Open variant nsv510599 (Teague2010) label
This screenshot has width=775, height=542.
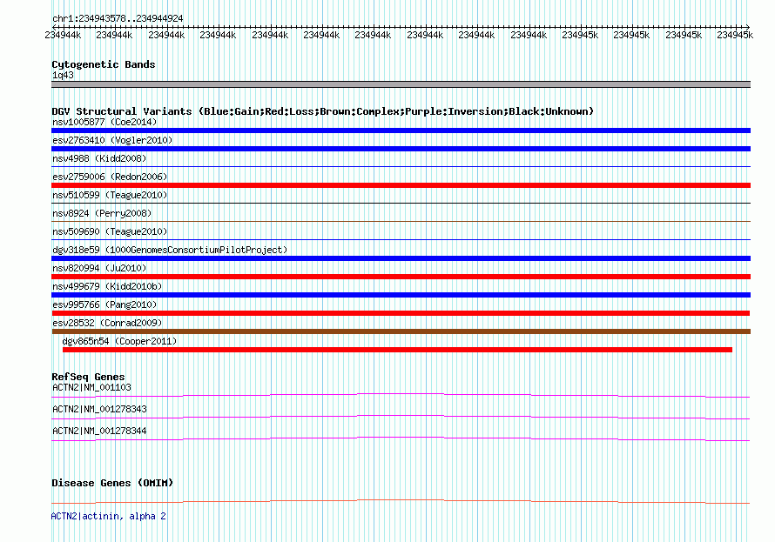pos(110,195)
